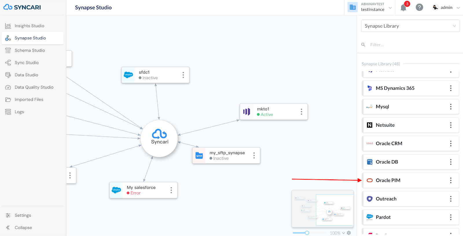
Task: Click the SFTP icon on my_sftp_synapse
Action: tap(199, 156)
